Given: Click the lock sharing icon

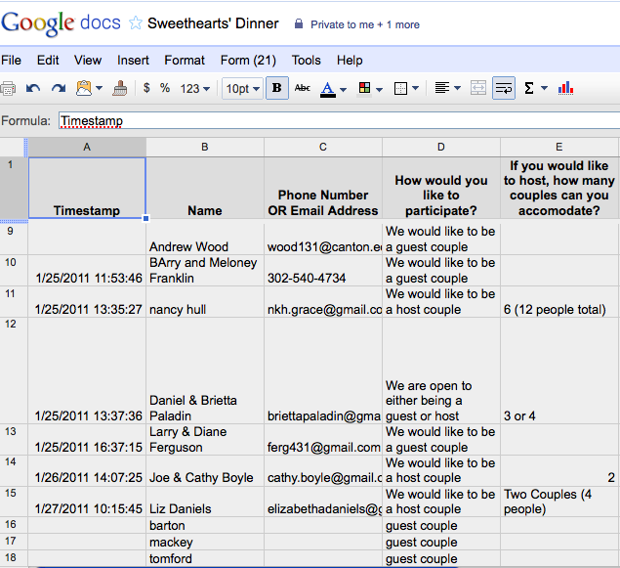Looking at the screenshot, I should click(299, 23).
